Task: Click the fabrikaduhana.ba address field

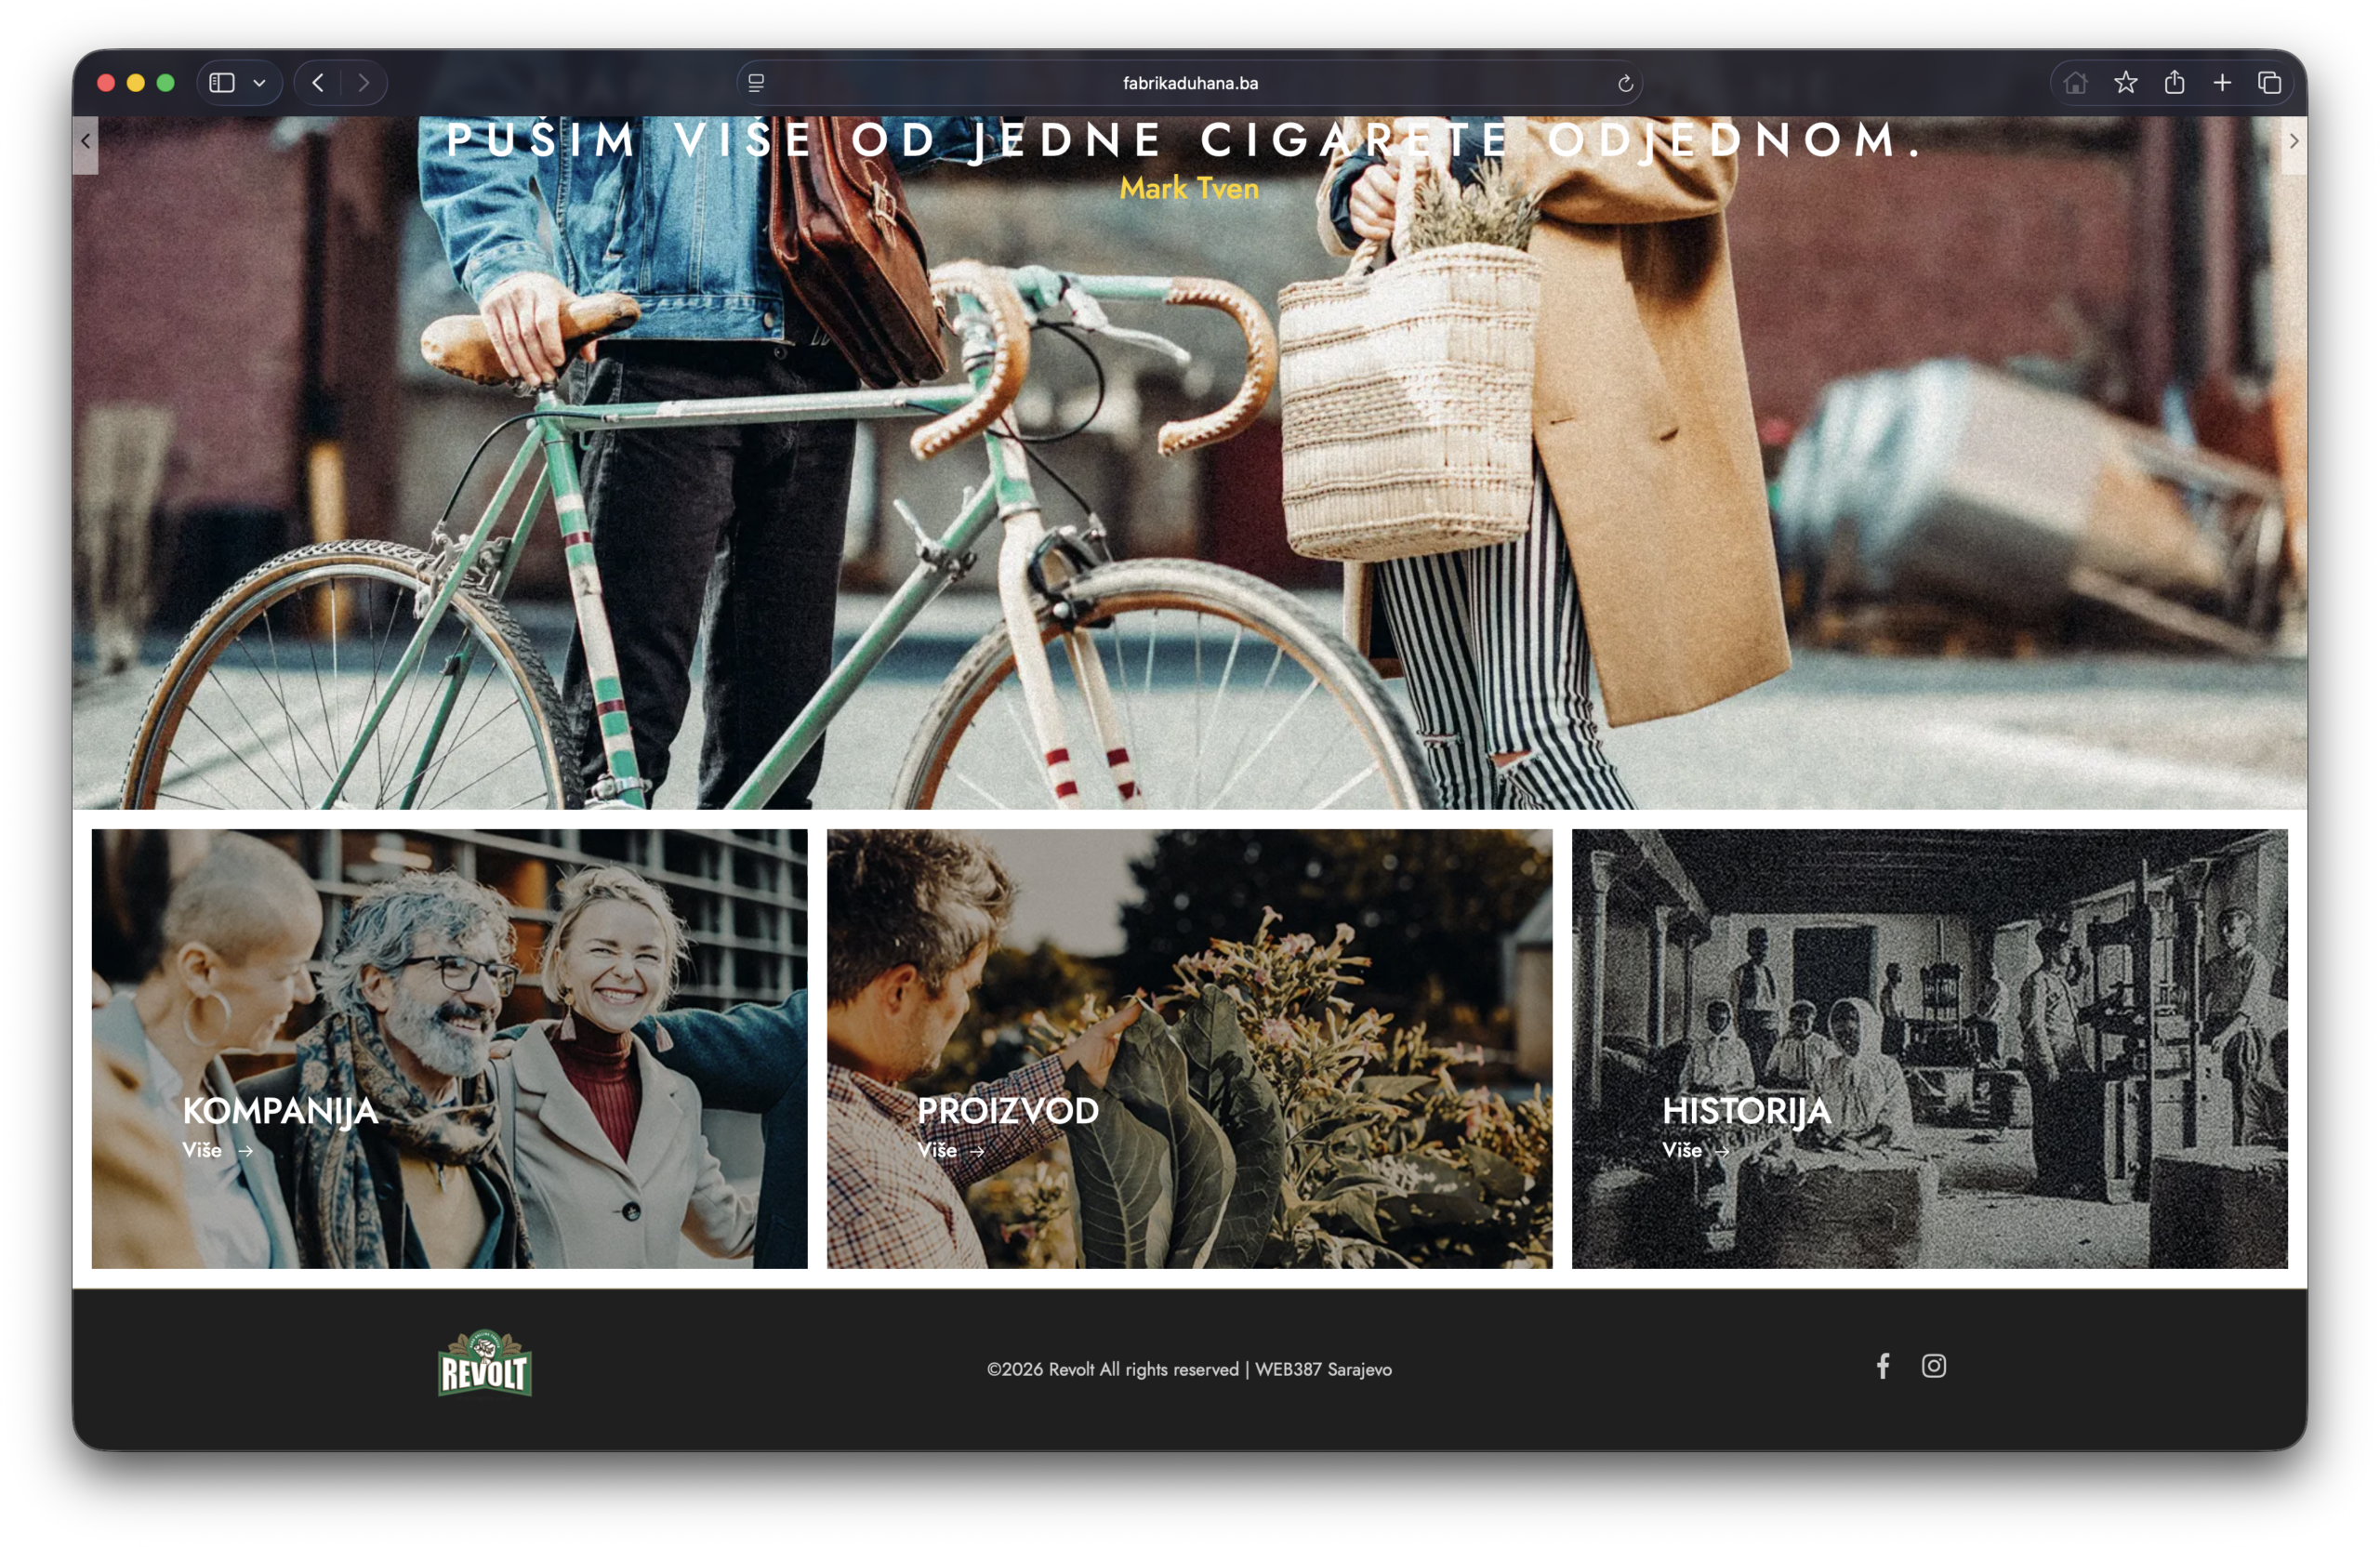Action: (1189, 83)
